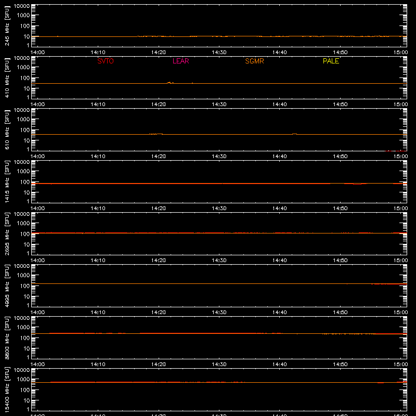This screenshot has width=416, height=416.
Task: Select the '245 MHz [SFU]' axis title
Action: click(7, 25)
